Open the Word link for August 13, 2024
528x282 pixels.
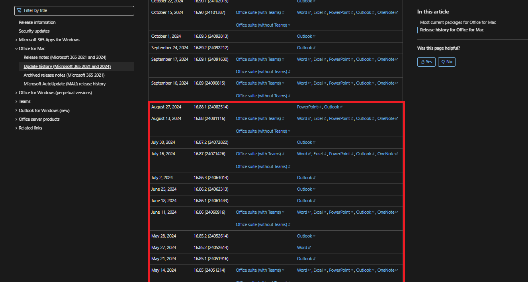pyautogui.click(x=304, y=118)
